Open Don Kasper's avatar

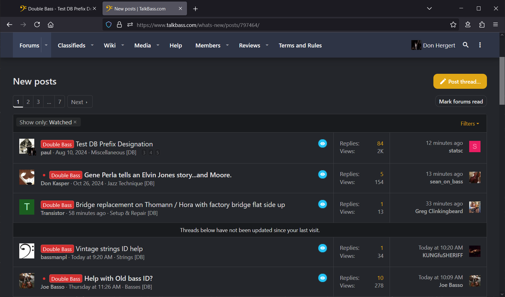[27, 177]
